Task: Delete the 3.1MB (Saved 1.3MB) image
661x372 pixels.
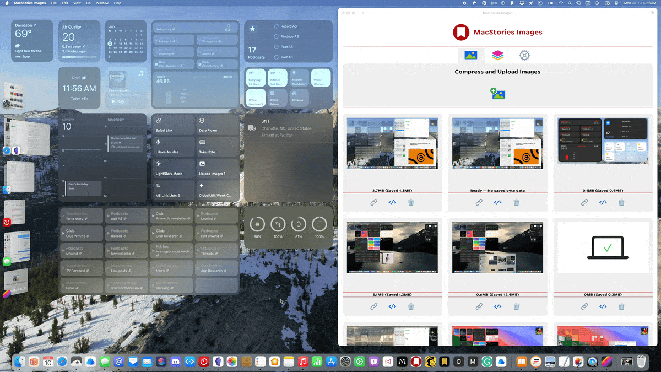Action: 411,306
